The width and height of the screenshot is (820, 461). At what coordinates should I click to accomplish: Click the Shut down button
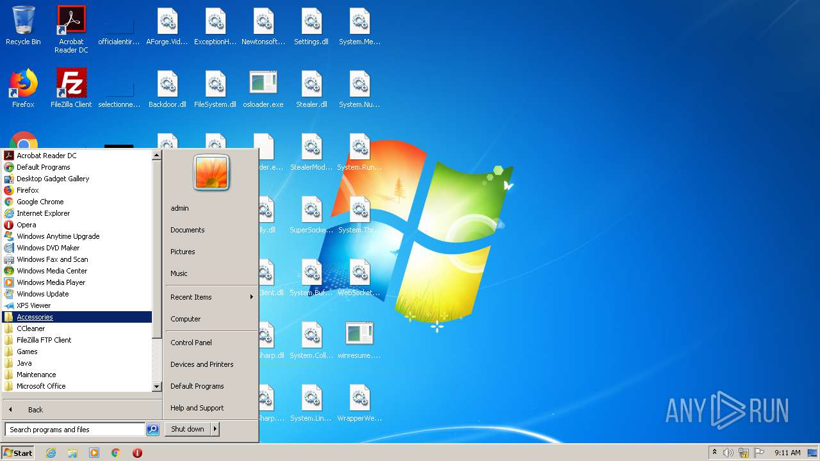click(188, 429)
